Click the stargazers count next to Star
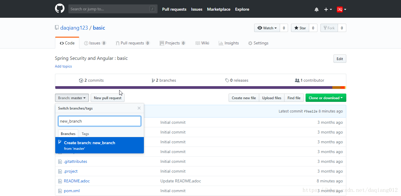Viewport: 401px width, 196px height. pos(313,28)
